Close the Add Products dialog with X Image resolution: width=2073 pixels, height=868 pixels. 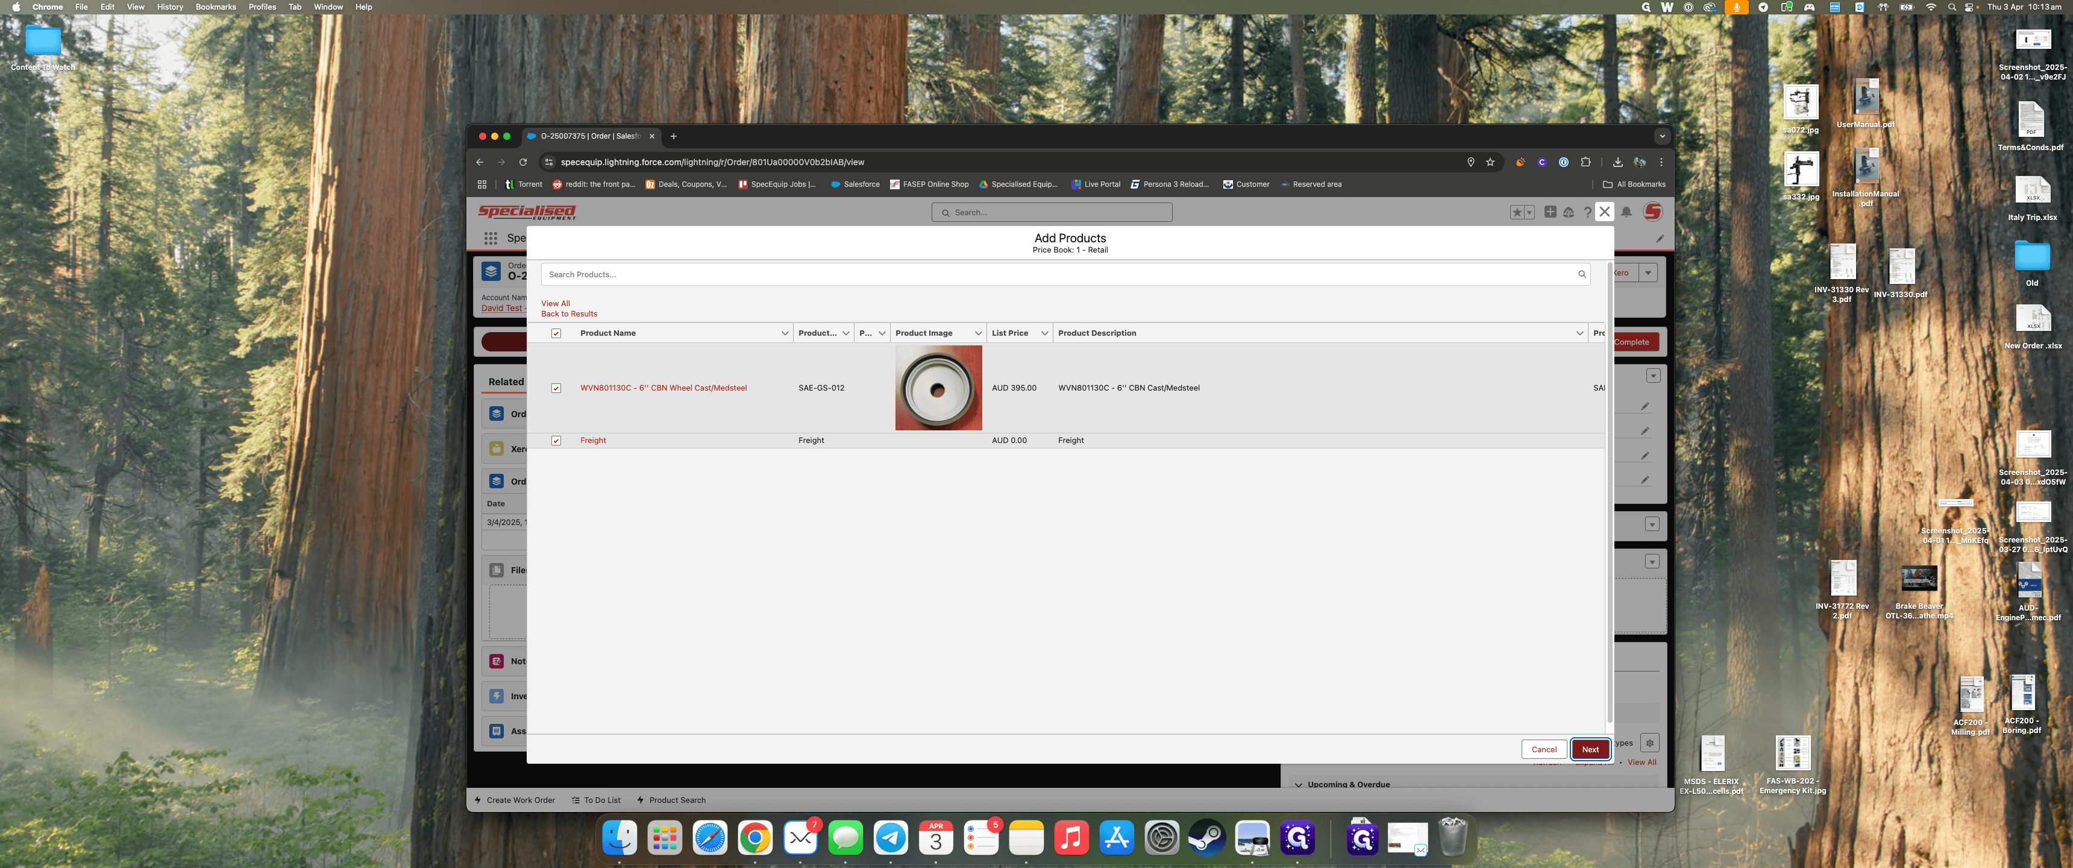tap(1605, 212)
